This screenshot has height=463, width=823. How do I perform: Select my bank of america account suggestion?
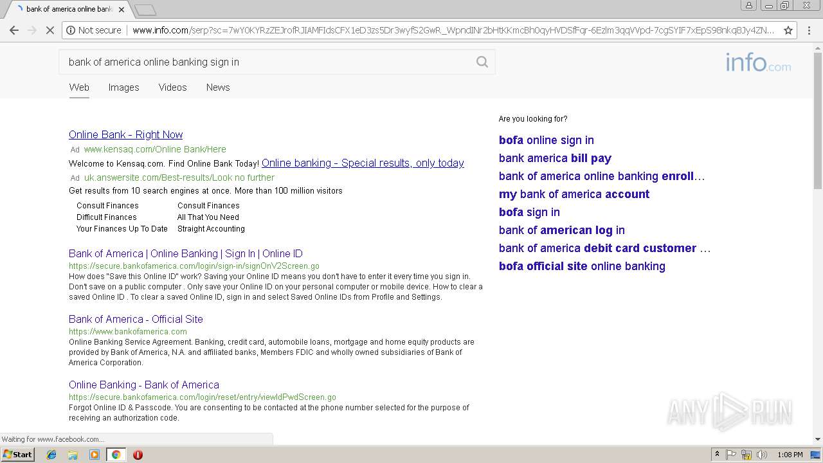tap(574, 194)
